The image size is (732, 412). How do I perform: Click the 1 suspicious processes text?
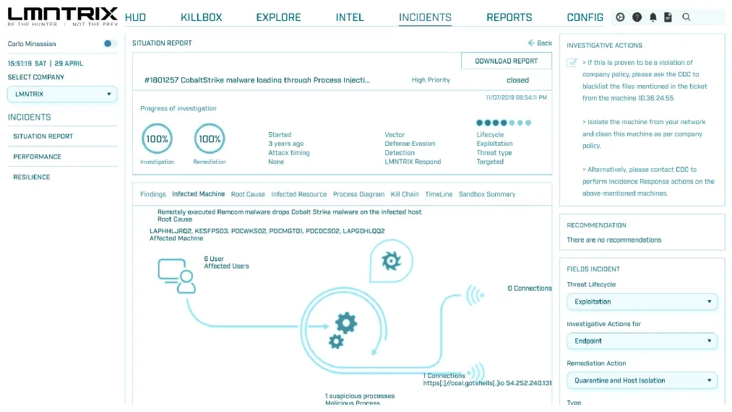point(360,396)
